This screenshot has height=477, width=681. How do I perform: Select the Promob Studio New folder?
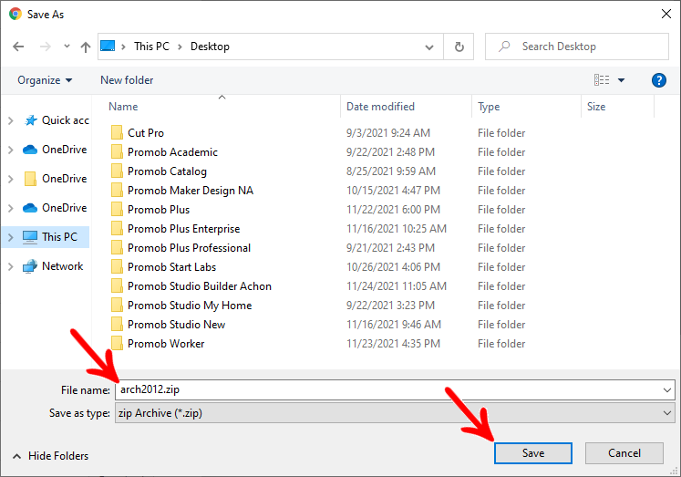[x=176, y=324]
